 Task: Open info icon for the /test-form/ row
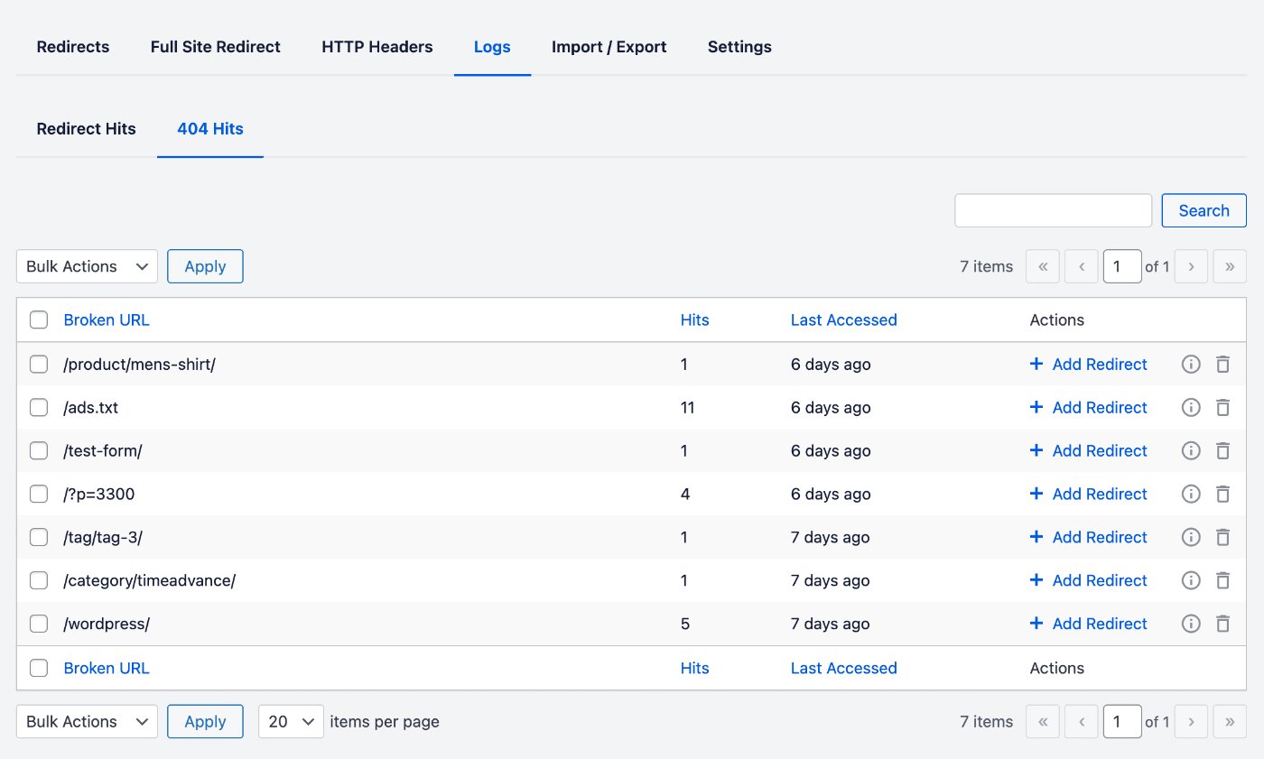point(1190,450)
